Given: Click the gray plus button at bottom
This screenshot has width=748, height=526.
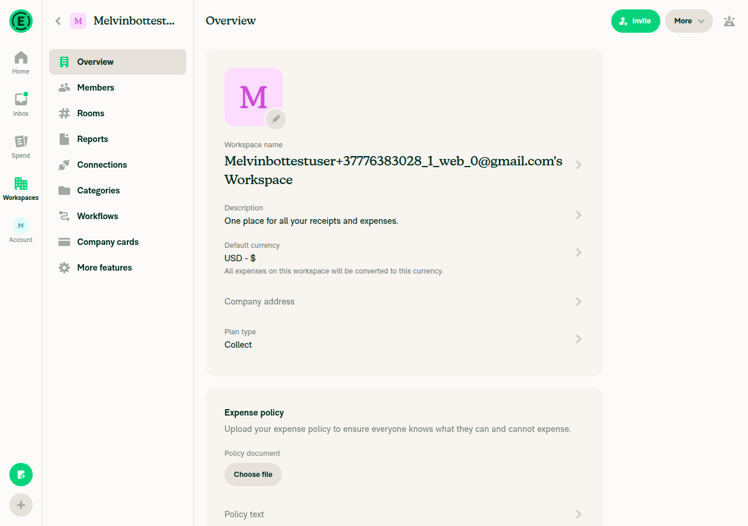Looking at the screenshot, I should [x=21, y=505].
